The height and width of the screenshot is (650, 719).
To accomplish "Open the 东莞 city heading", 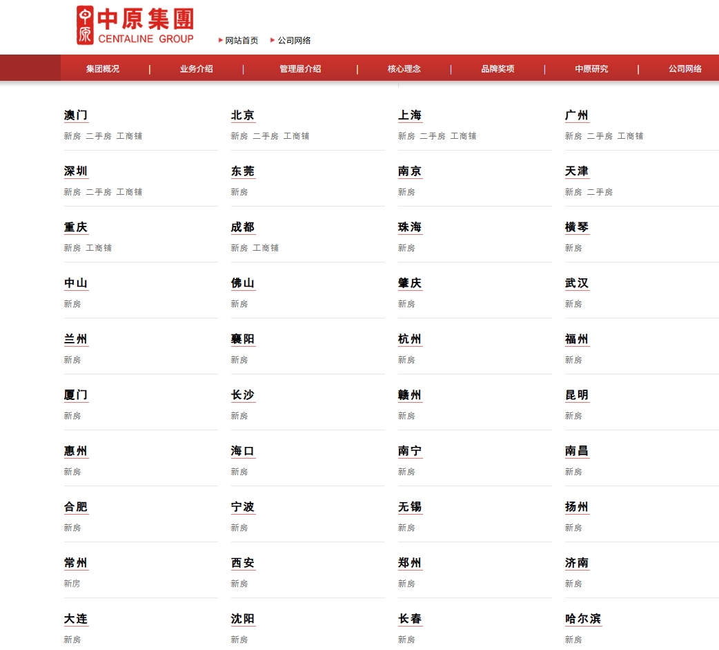I will tap(243, 171).
